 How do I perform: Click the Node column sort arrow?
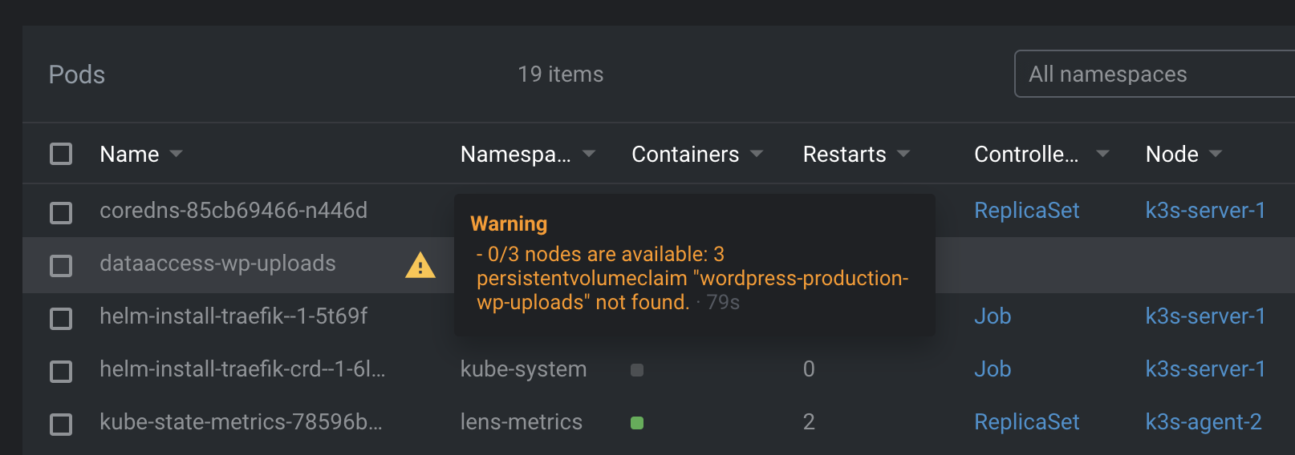[1215, 154]
